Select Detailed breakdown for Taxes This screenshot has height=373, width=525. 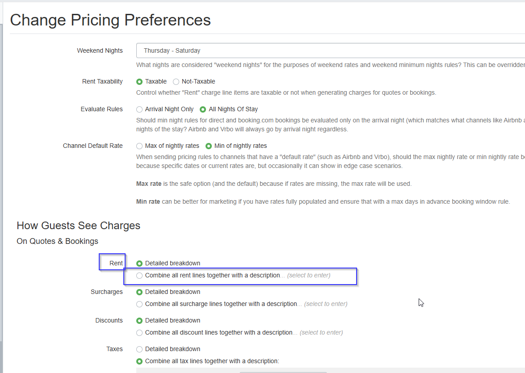(x=139, y=349)
